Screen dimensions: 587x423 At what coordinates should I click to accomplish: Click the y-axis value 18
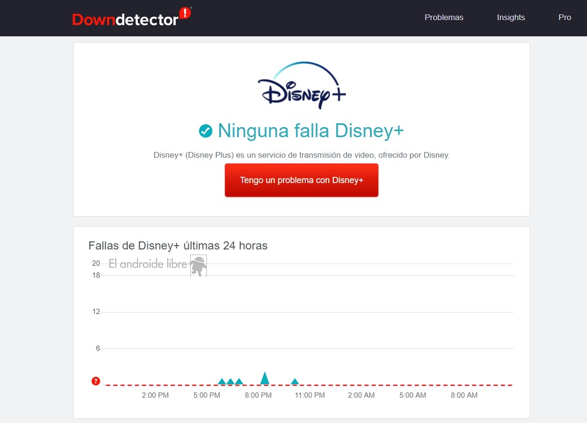click(x=96, y=275)
